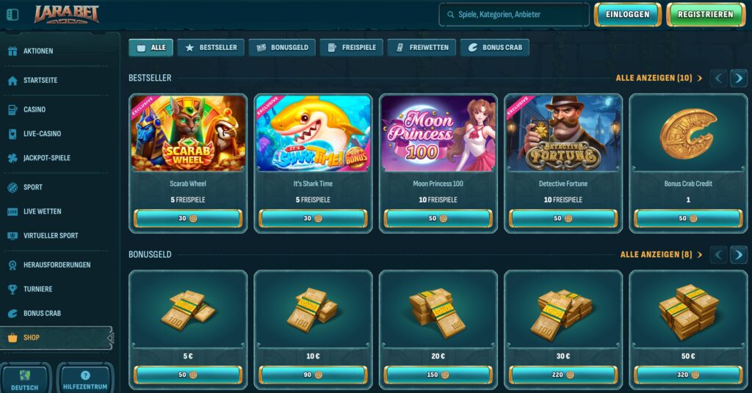Show the next Bestseller items using the arrow
The height and width of the screenshot is (393, 752).
coord(739,78)
